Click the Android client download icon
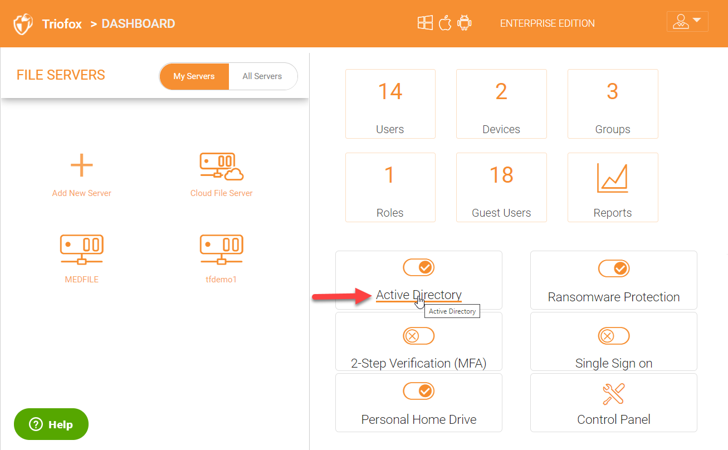Image resolution: width=728 pixels, height=450 pixels. click(x=464, y=23)
